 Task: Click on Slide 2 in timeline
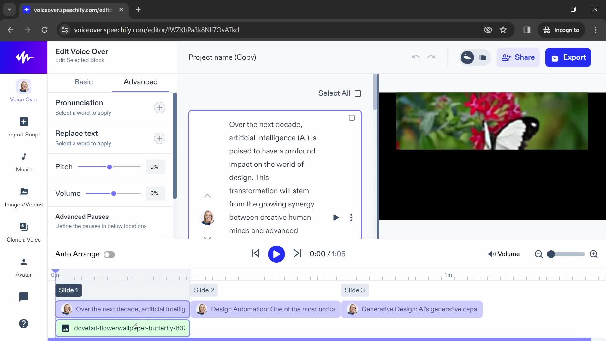[x=204, y=290]
